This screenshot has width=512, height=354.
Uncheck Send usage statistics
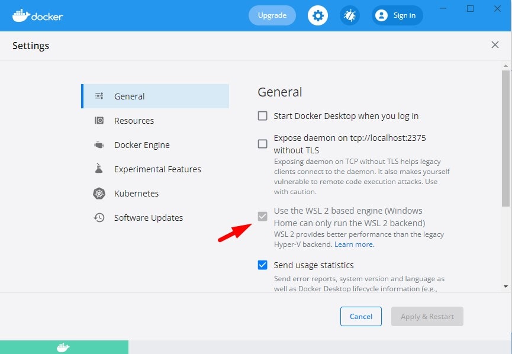[x=263, y=265]
